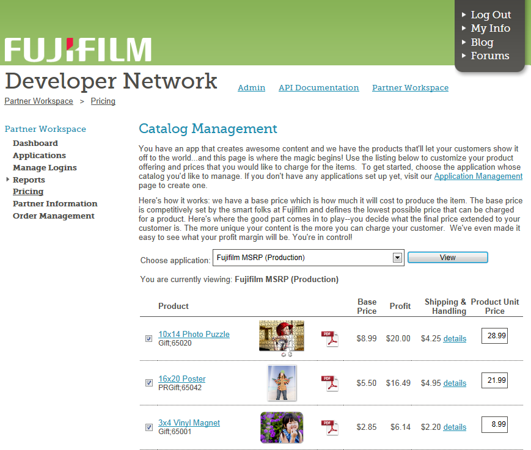
Task: Click the $6.14 profit value
Action: tap(400, 427)
